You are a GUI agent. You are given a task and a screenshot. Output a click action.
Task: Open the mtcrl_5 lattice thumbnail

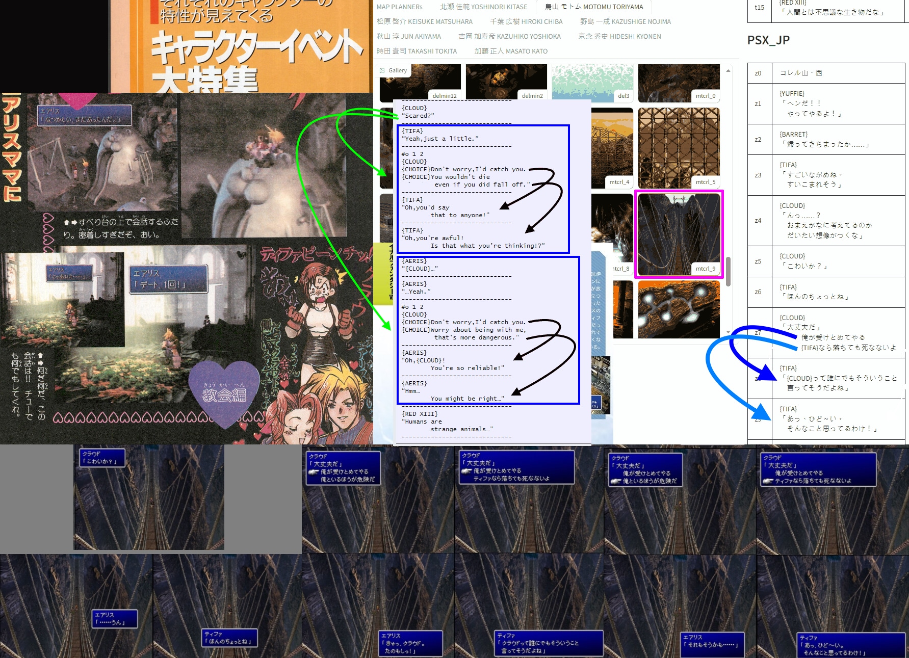click(679, 148)
